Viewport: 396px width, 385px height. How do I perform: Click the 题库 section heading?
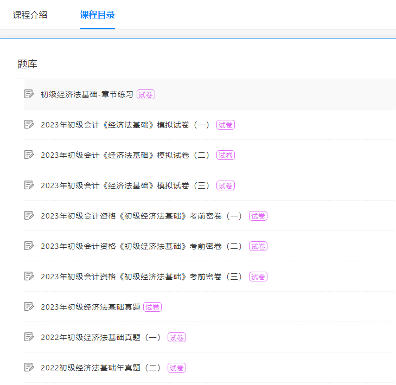click(x=27, y=64)
